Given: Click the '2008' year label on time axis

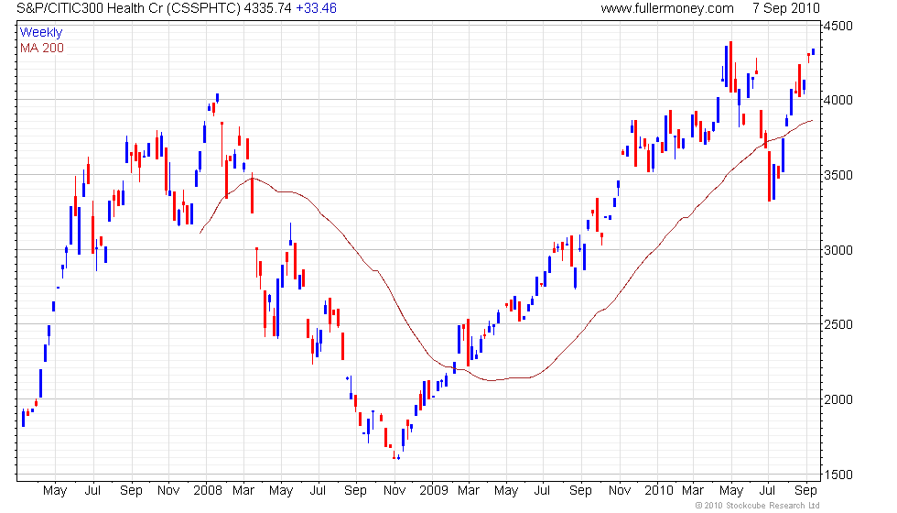Looking at the screenshot, I should tap(208, 491).
